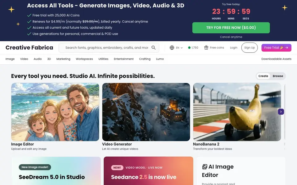
Task: Click the Video Generator title text
Action: [x=117, y=144]
